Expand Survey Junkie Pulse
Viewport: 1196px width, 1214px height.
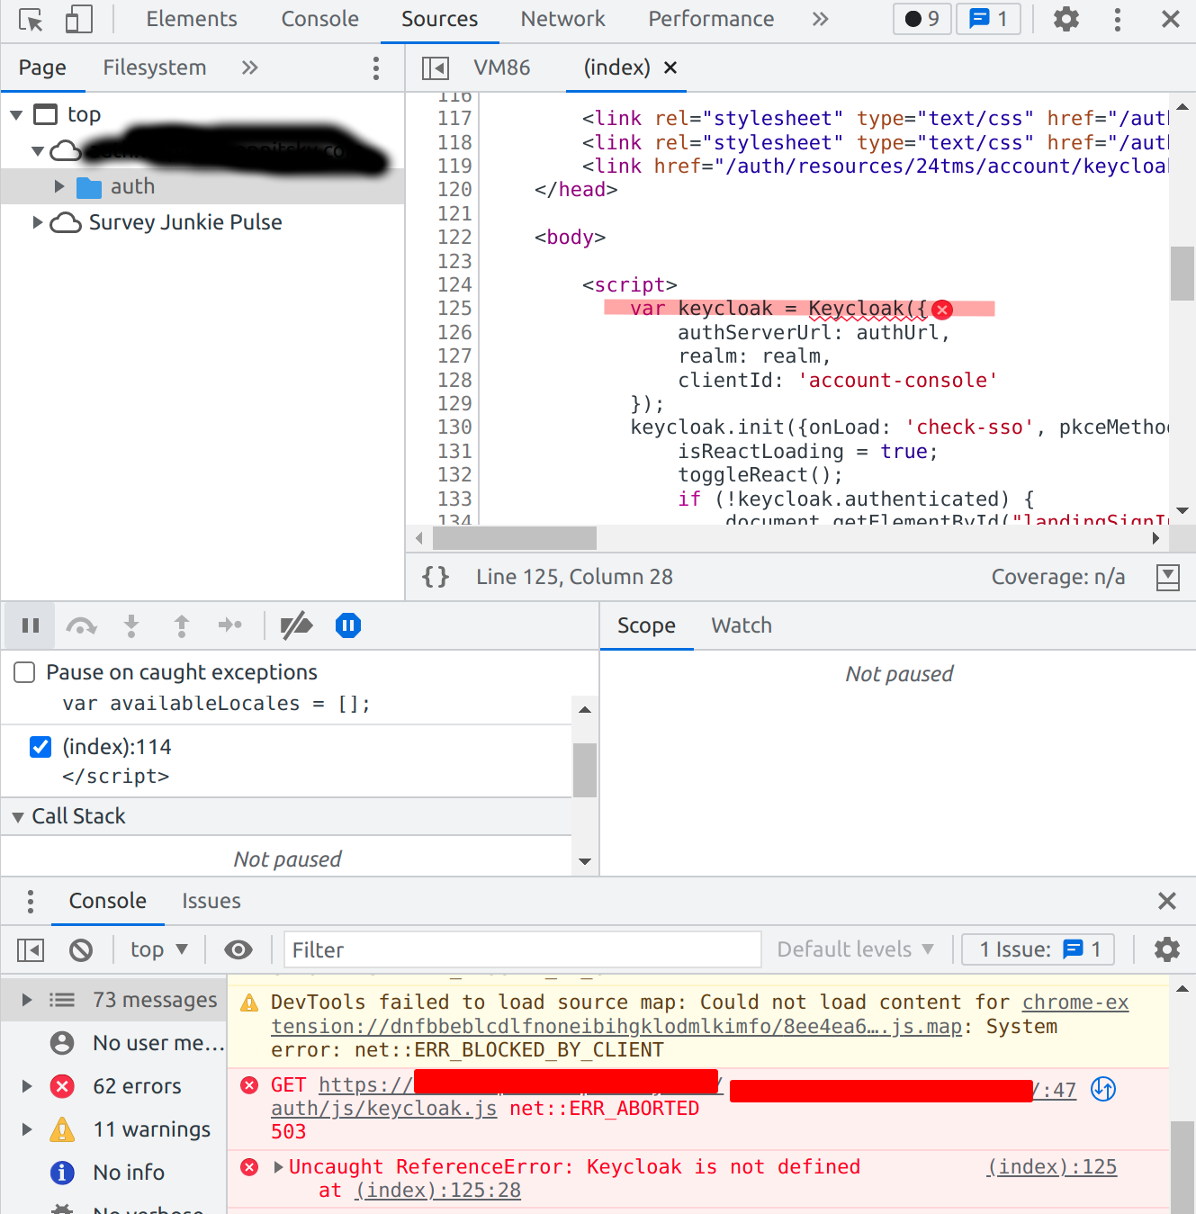point(37,222)
